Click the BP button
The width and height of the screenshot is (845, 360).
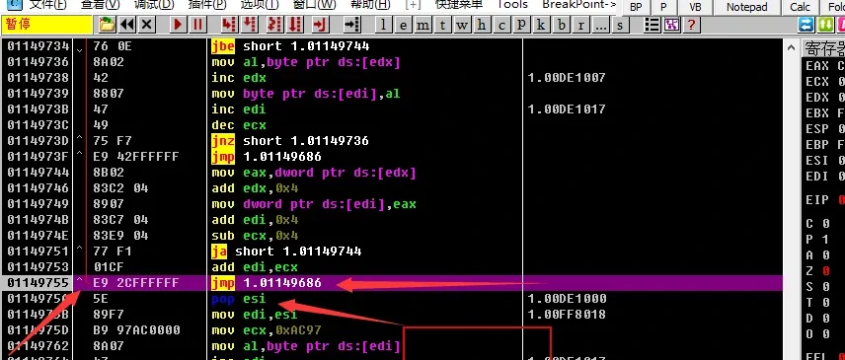click(x=637, y=7)
